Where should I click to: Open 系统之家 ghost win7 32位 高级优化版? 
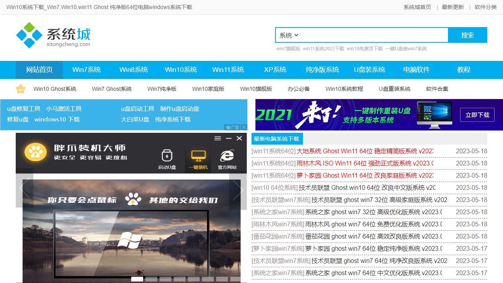point(374,212)
